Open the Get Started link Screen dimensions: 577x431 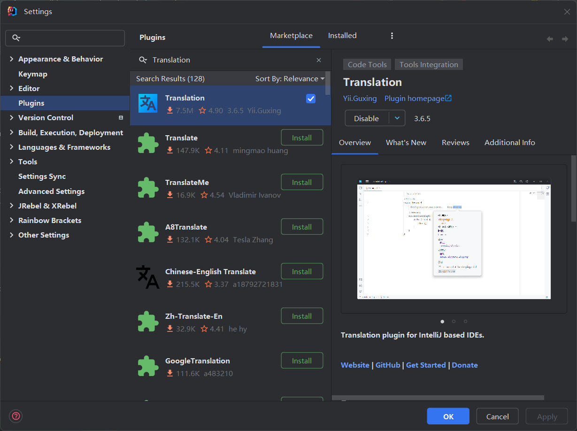426,365
